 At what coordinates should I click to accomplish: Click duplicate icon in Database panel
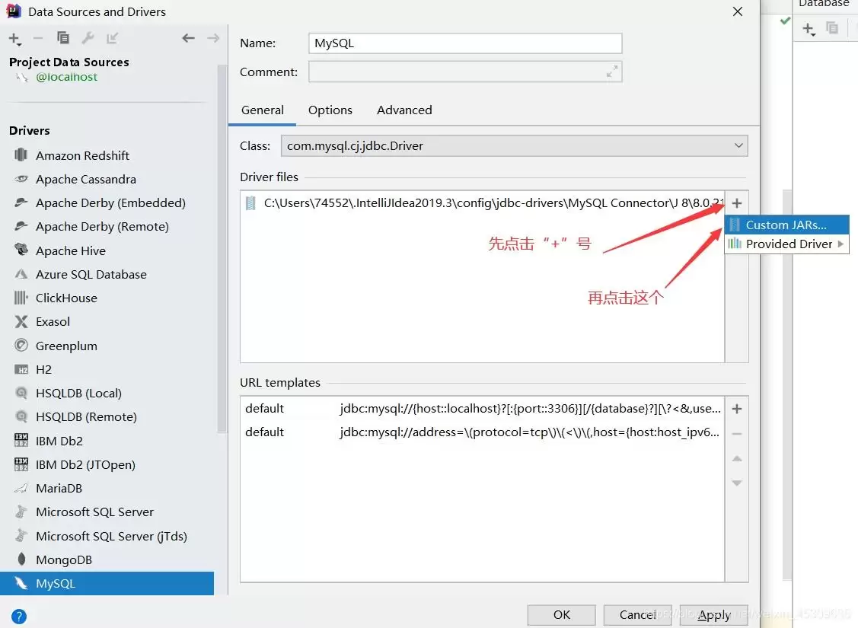pos(832,28)
